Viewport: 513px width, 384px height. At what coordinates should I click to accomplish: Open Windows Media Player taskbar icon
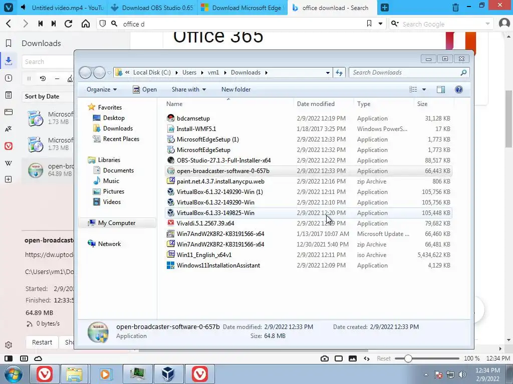click(x=105, y=374)
